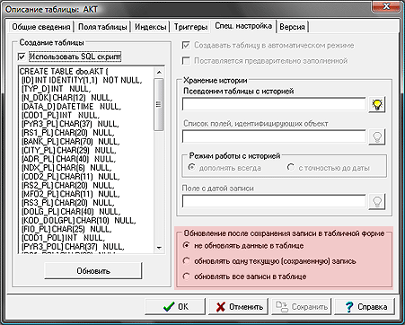
Task: Toggle the Использовать SQL скрипт checkbox
Action: click(x=22, y=57)
